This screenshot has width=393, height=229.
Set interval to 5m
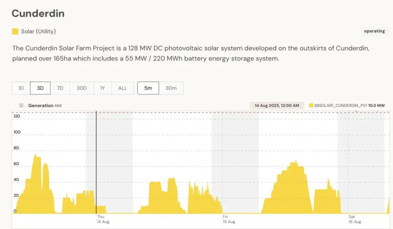coord(148,88)
